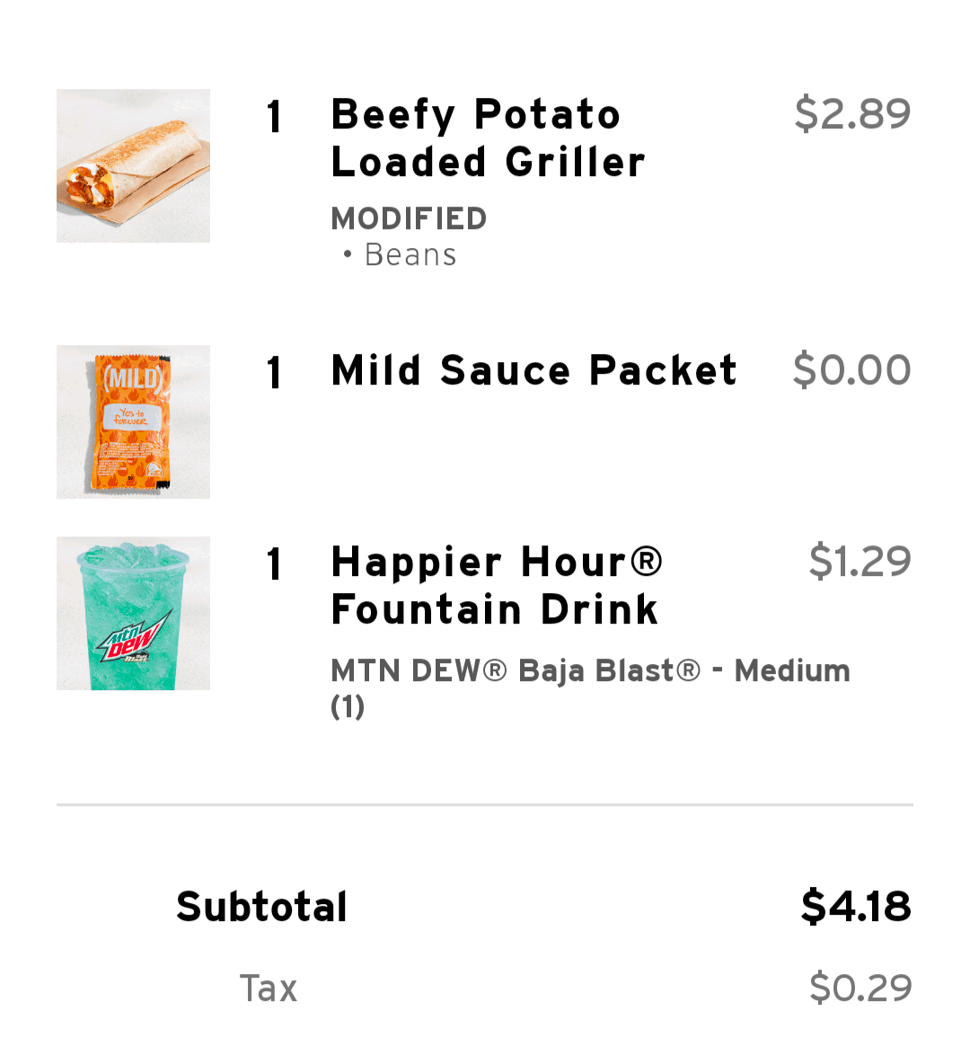
Task: Click the $0.29 tax amount
Action: (860, 988)
